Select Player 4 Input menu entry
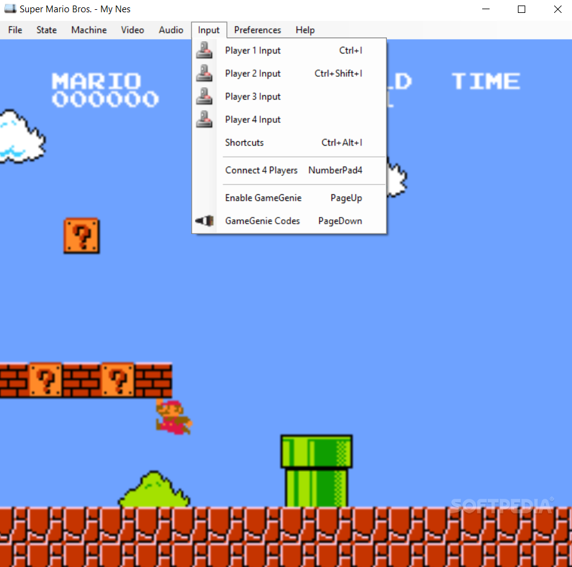Image resolution: width=572 pixels, height=567 pixels. [x=289, y=119]
